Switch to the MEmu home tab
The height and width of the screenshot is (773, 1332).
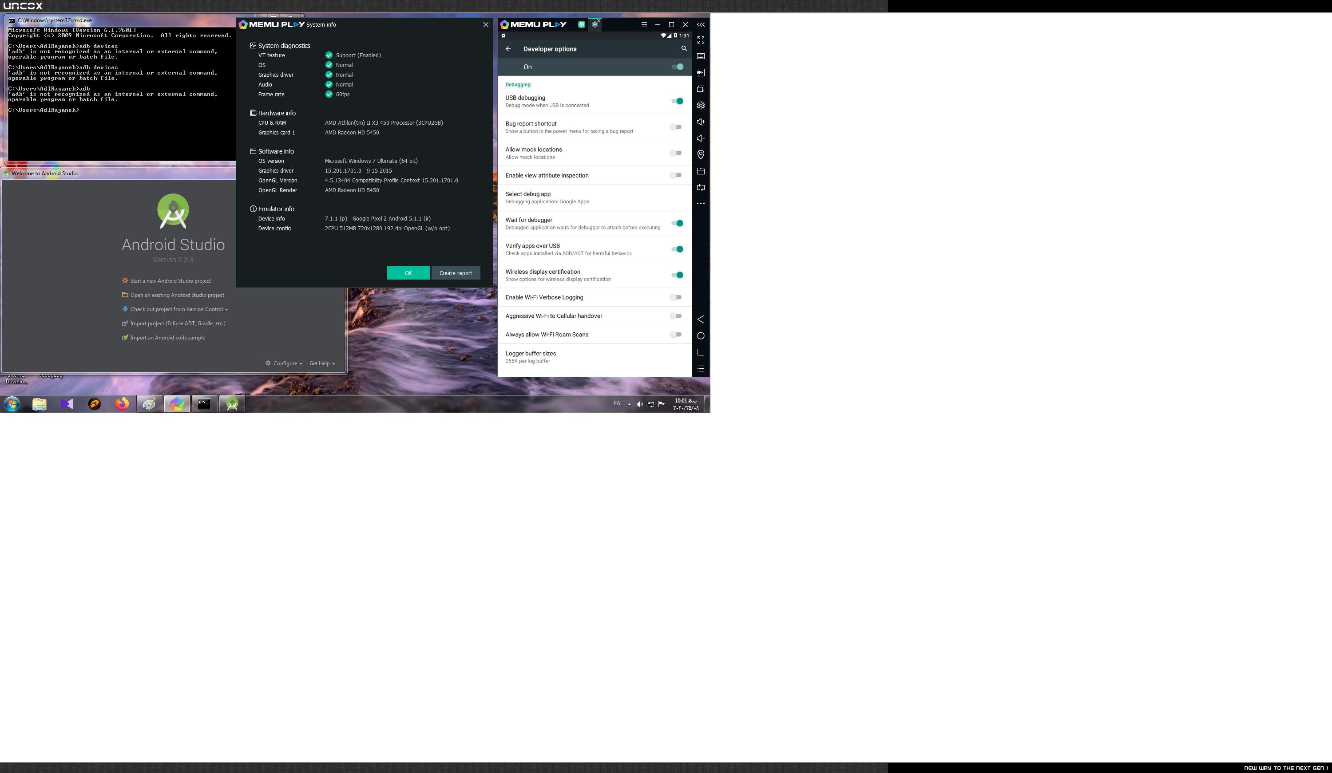tap(582, 24)
